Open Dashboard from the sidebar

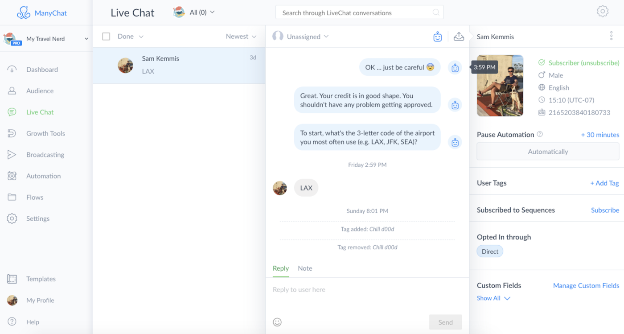42,70
